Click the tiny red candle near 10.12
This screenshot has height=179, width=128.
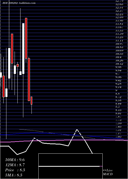coord(18,65)
